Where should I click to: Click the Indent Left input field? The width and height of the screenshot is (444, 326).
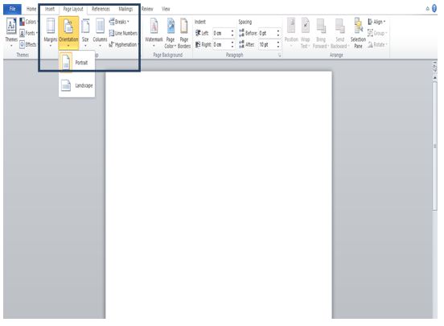click(221, 33)
